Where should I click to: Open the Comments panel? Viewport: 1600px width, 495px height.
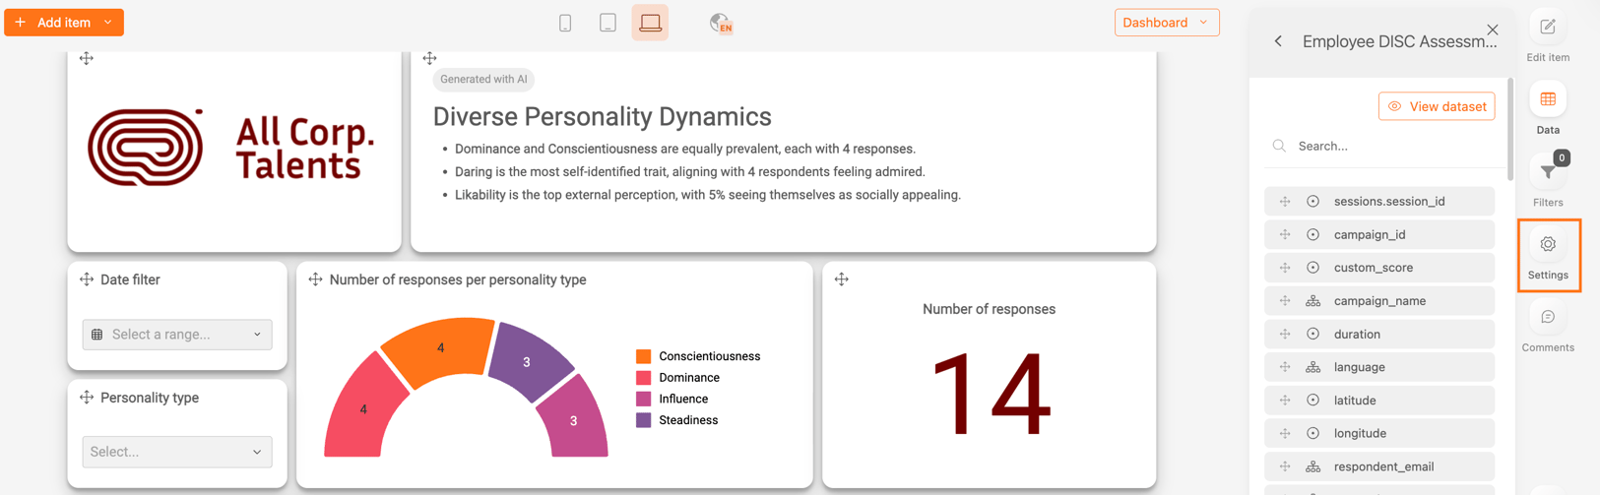(1548, 328)
